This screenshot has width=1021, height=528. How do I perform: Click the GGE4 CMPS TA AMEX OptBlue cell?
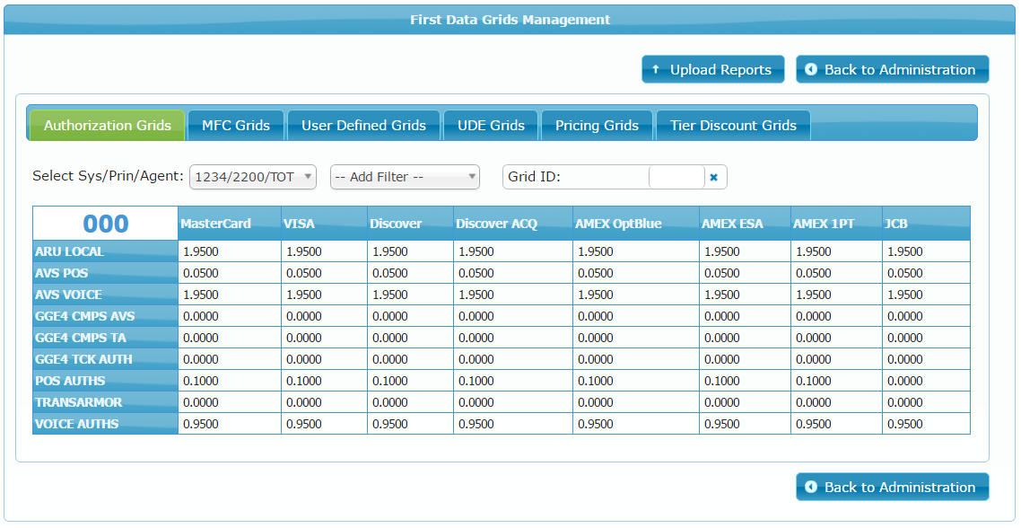coord(636,338)
